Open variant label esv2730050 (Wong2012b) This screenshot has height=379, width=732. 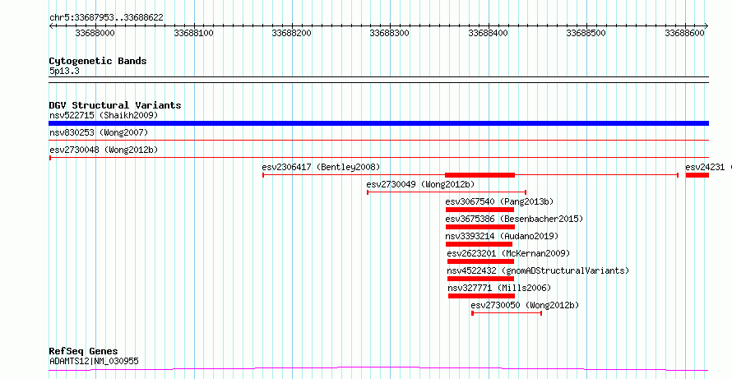tap(525, 305)
